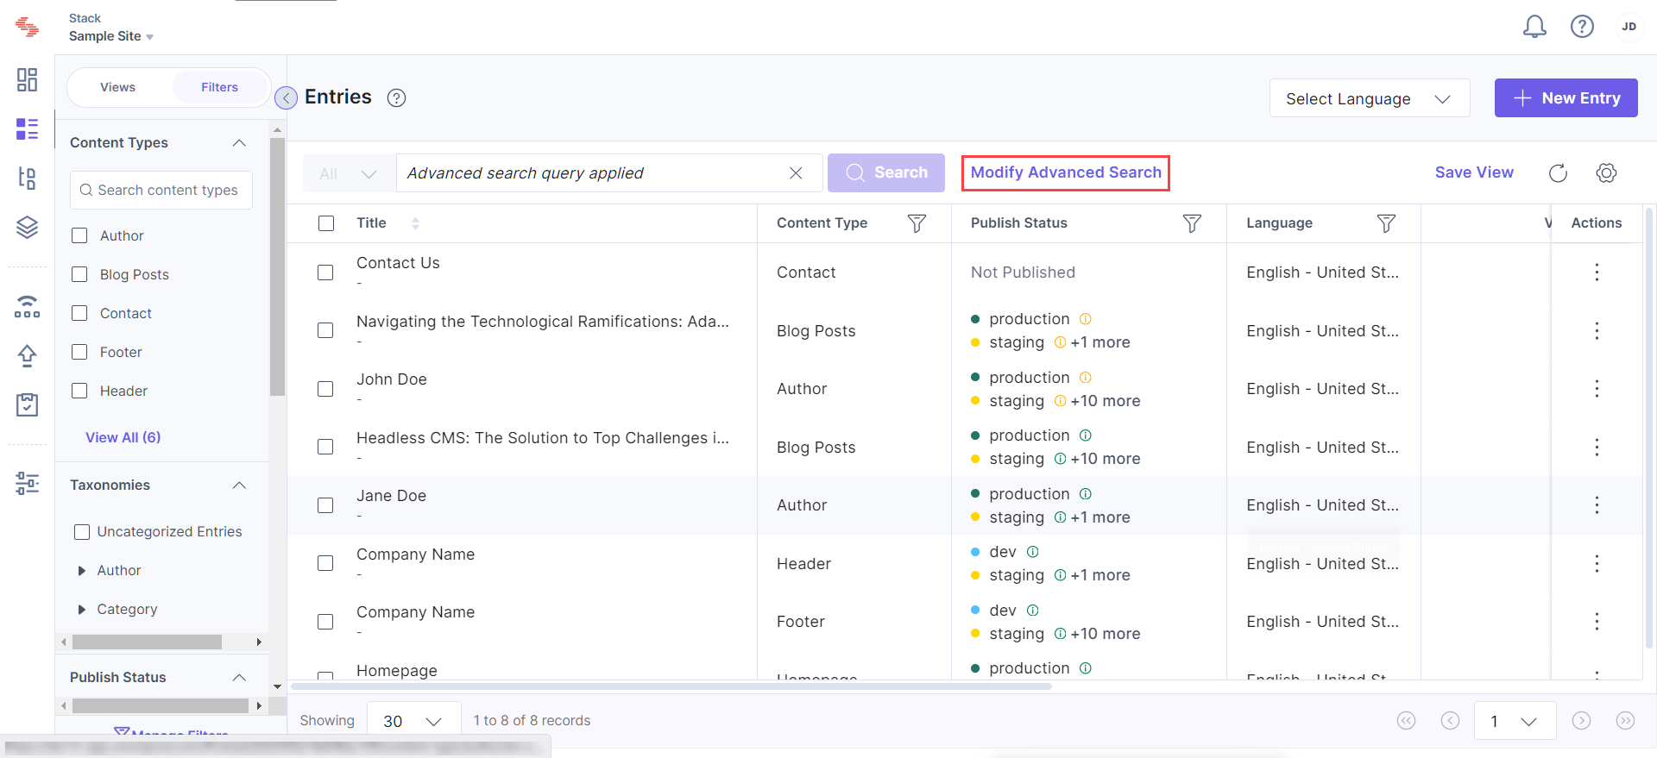Viewport: 1657px width, 758px height.
Task: Collapse the Content Types section
Action: click(x=239, y=143)
